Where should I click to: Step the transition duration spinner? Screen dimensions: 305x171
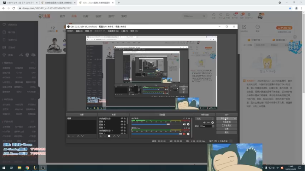pos(213,126)
